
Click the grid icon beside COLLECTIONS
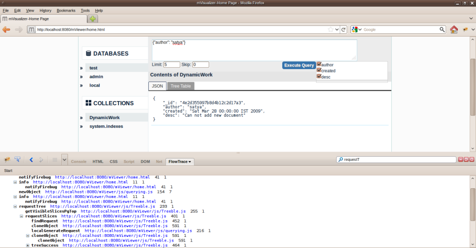88,103
